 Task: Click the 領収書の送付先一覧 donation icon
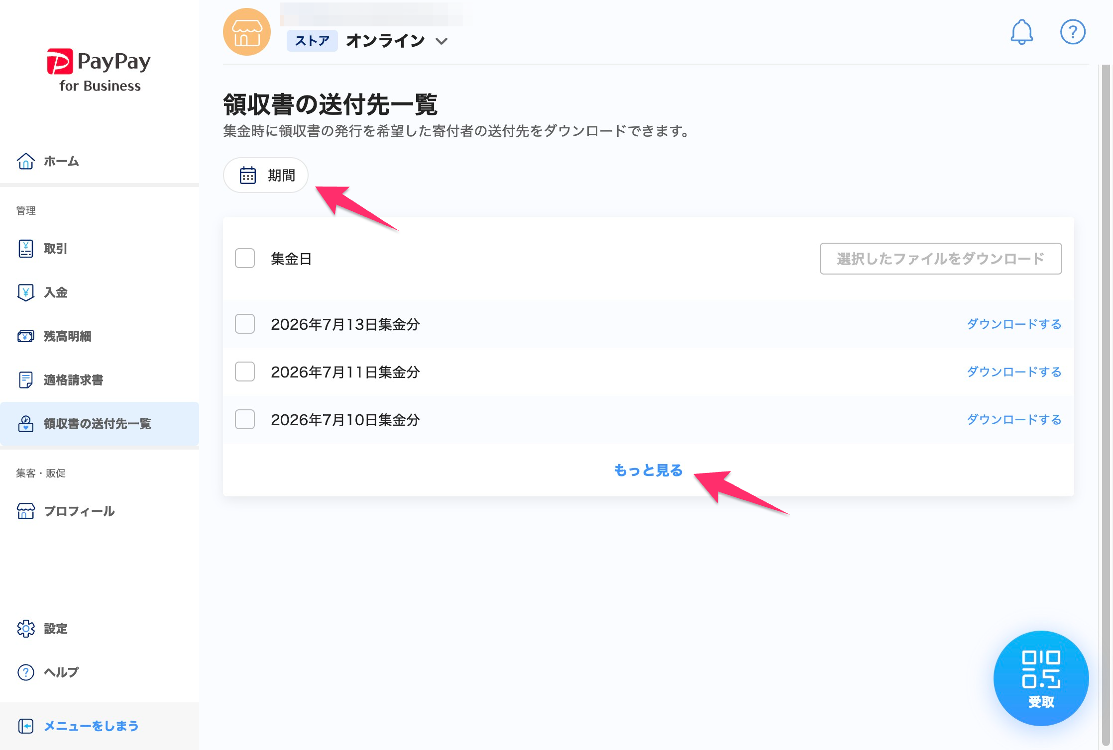[x=26, y=424]
